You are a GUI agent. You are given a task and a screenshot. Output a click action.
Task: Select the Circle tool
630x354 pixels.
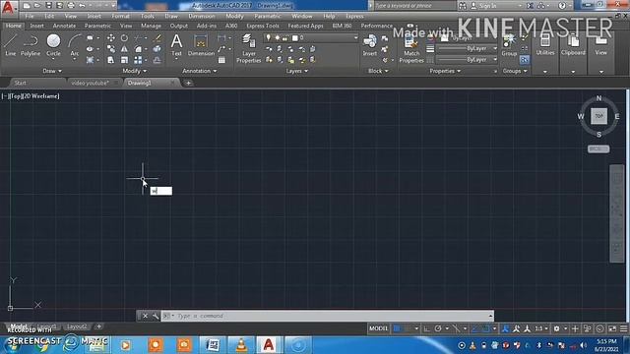[53, 45]
